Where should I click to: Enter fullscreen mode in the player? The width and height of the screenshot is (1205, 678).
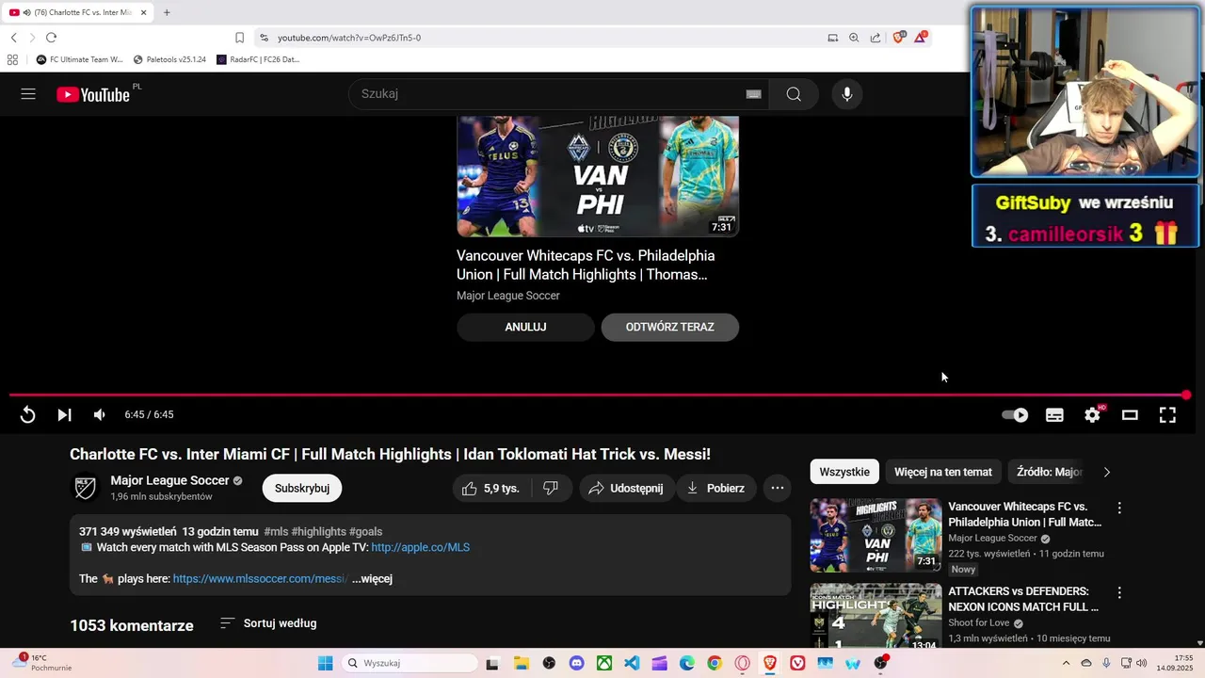[1167, 414]
